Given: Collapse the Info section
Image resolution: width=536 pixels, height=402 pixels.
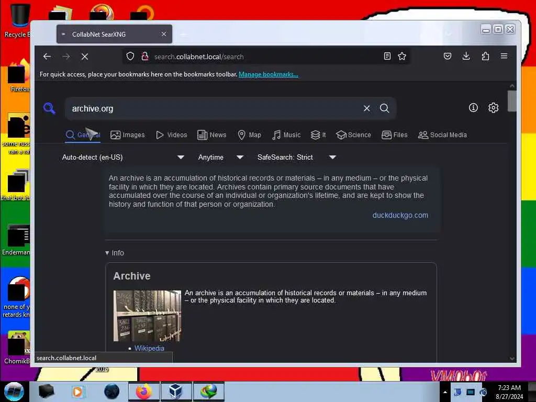Looking at the screenshot, I should 115,253.
